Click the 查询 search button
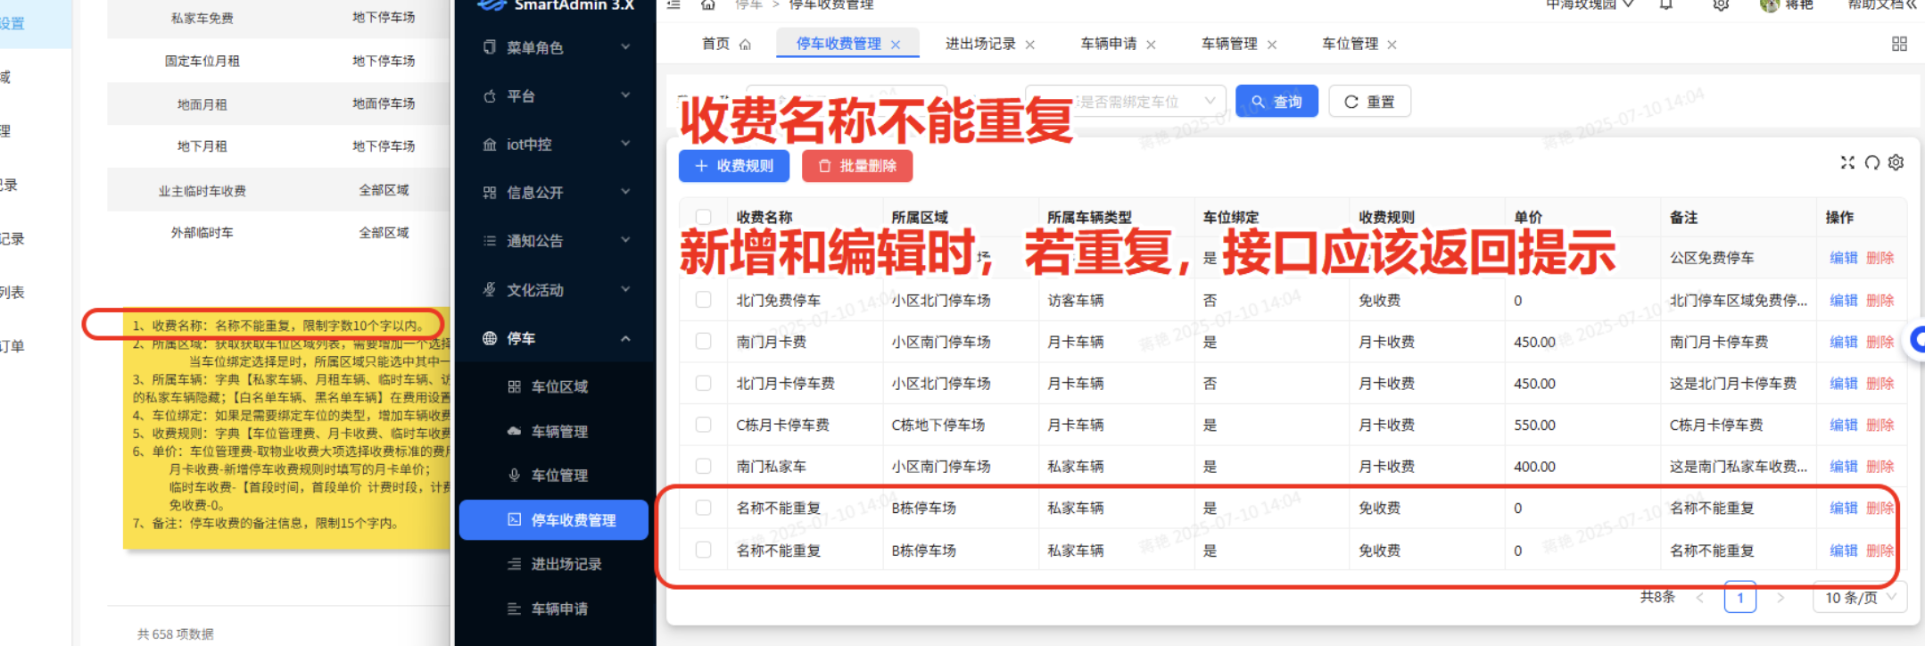Viewport: 1925px width, 646px height. coord(1276,102)
